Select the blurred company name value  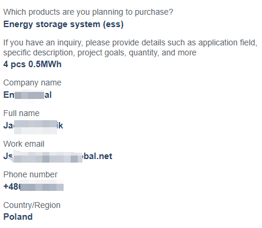[28, 95]
